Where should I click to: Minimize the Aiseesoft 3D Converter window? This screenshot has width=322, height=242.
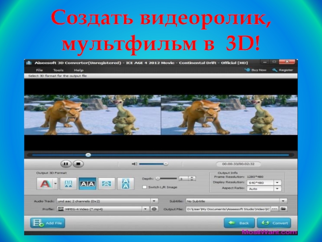pos(265,62)
